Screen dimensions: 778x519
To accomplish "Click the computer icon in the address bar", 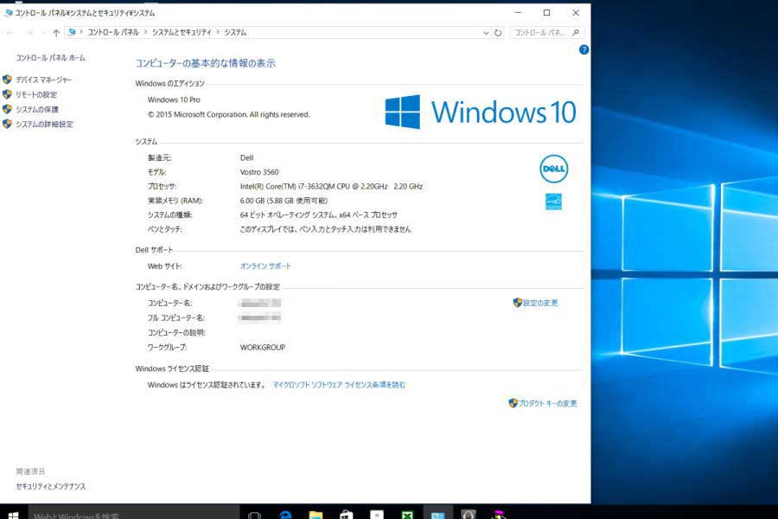I will coord(72,32).
